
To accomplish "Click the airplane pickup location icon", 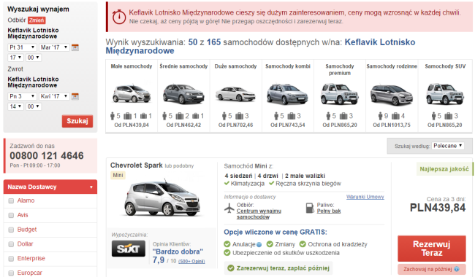I will coord(229,208).
